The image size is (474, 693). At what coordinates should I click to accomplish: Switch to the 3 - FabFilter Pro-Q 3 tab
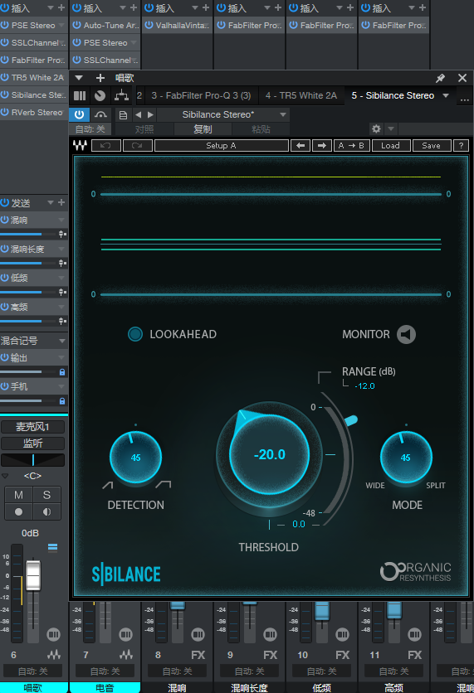point(201,95)
